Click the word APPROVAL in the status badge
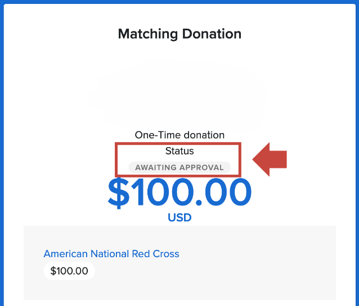359x306 pixels. (x=201, y=167)
